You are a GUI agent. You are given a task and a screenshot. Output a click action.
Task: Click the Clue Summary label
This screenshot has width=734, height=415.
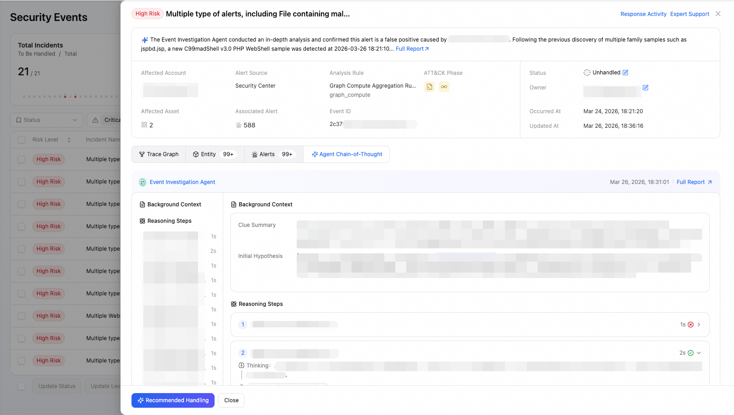click(257, 225)
